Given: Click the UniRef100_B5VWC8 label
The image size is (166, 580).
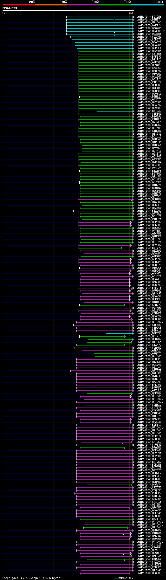Looking at the screenshot, I should [x=149, y=148].
